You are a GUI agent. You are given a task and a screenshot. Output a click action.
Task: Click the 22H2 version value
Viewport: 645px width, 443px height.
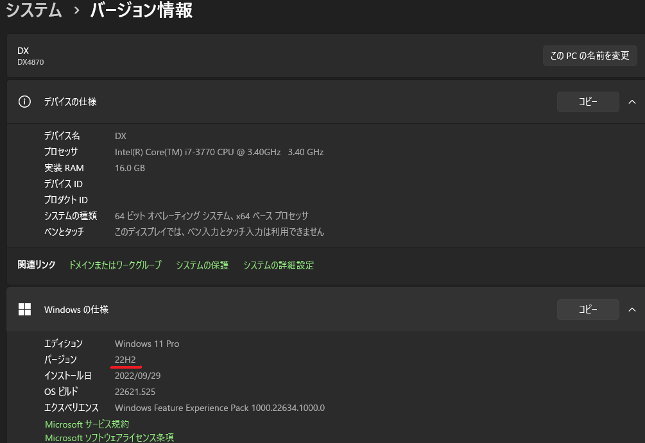(x=125, y=360)
